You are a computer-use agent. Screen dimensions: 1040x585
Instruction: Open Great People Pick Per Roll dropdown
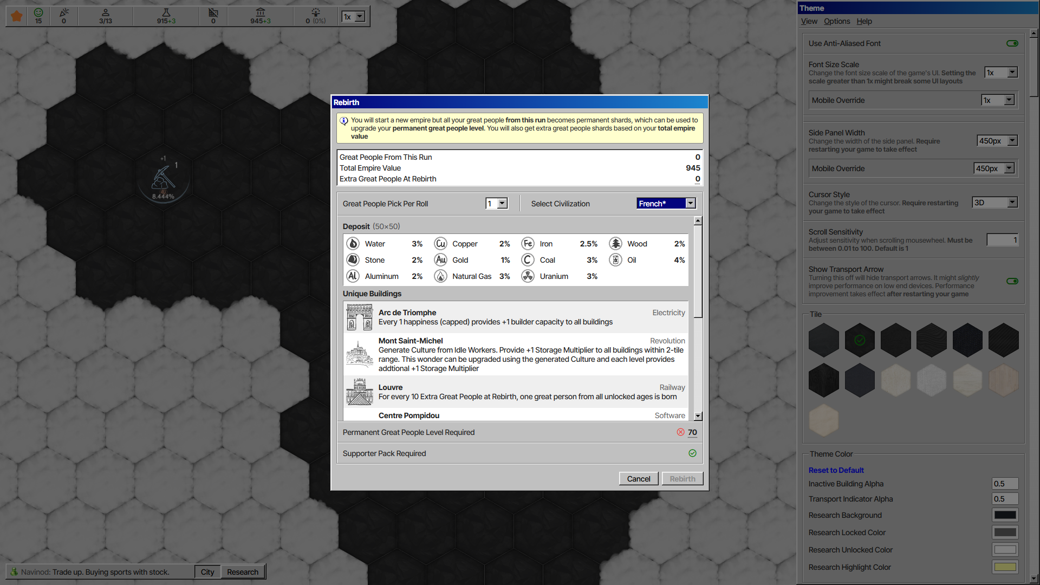pos(497,203)
